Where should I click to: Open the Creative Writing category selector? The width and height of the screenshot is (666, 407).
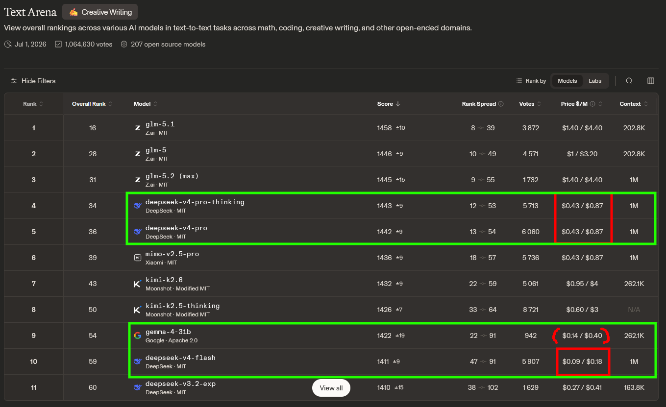[100, 12]
